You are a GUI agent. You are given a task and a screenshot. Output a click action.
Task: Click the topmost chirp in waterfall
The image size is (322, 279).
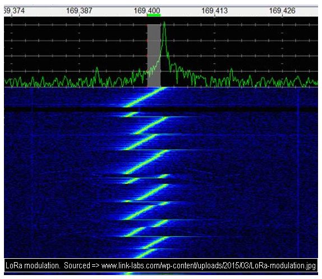tap(145, 97)
